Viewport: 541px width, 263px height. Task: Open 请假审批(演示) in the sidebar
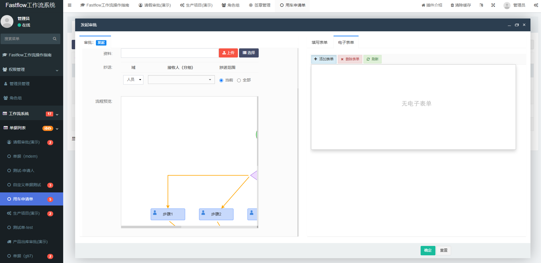[x=32, y=142]
